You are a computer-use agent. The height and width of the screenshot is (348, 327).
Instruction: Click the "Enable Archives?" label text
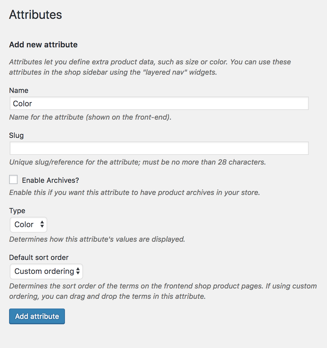pos(50,180)
